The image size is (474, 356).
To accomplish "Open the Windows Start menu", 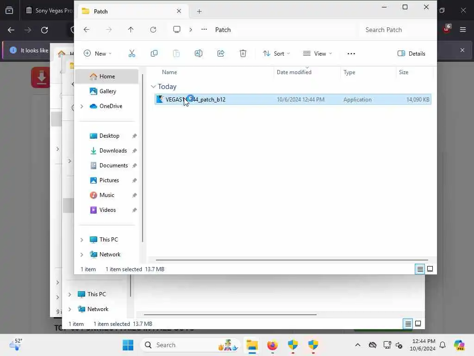I will point(128,345).
